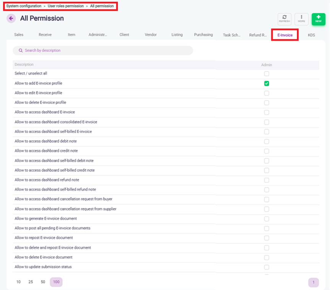The height and width of the screenshot is (290, 330).
Task: Enable Allow to update submission status
Action: [x=267, y=267]
